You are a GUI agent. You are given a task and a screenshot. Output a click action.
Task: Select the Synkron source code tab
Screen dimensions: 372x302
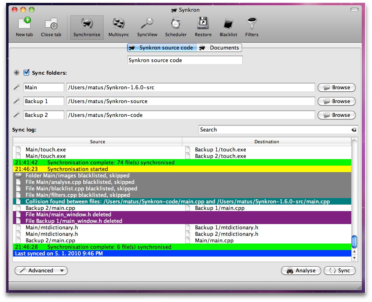[161, 47]
